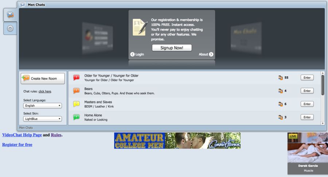Open the settings gear sidebar tab
Screen dimensions: 328x177
tap(10, 28)
